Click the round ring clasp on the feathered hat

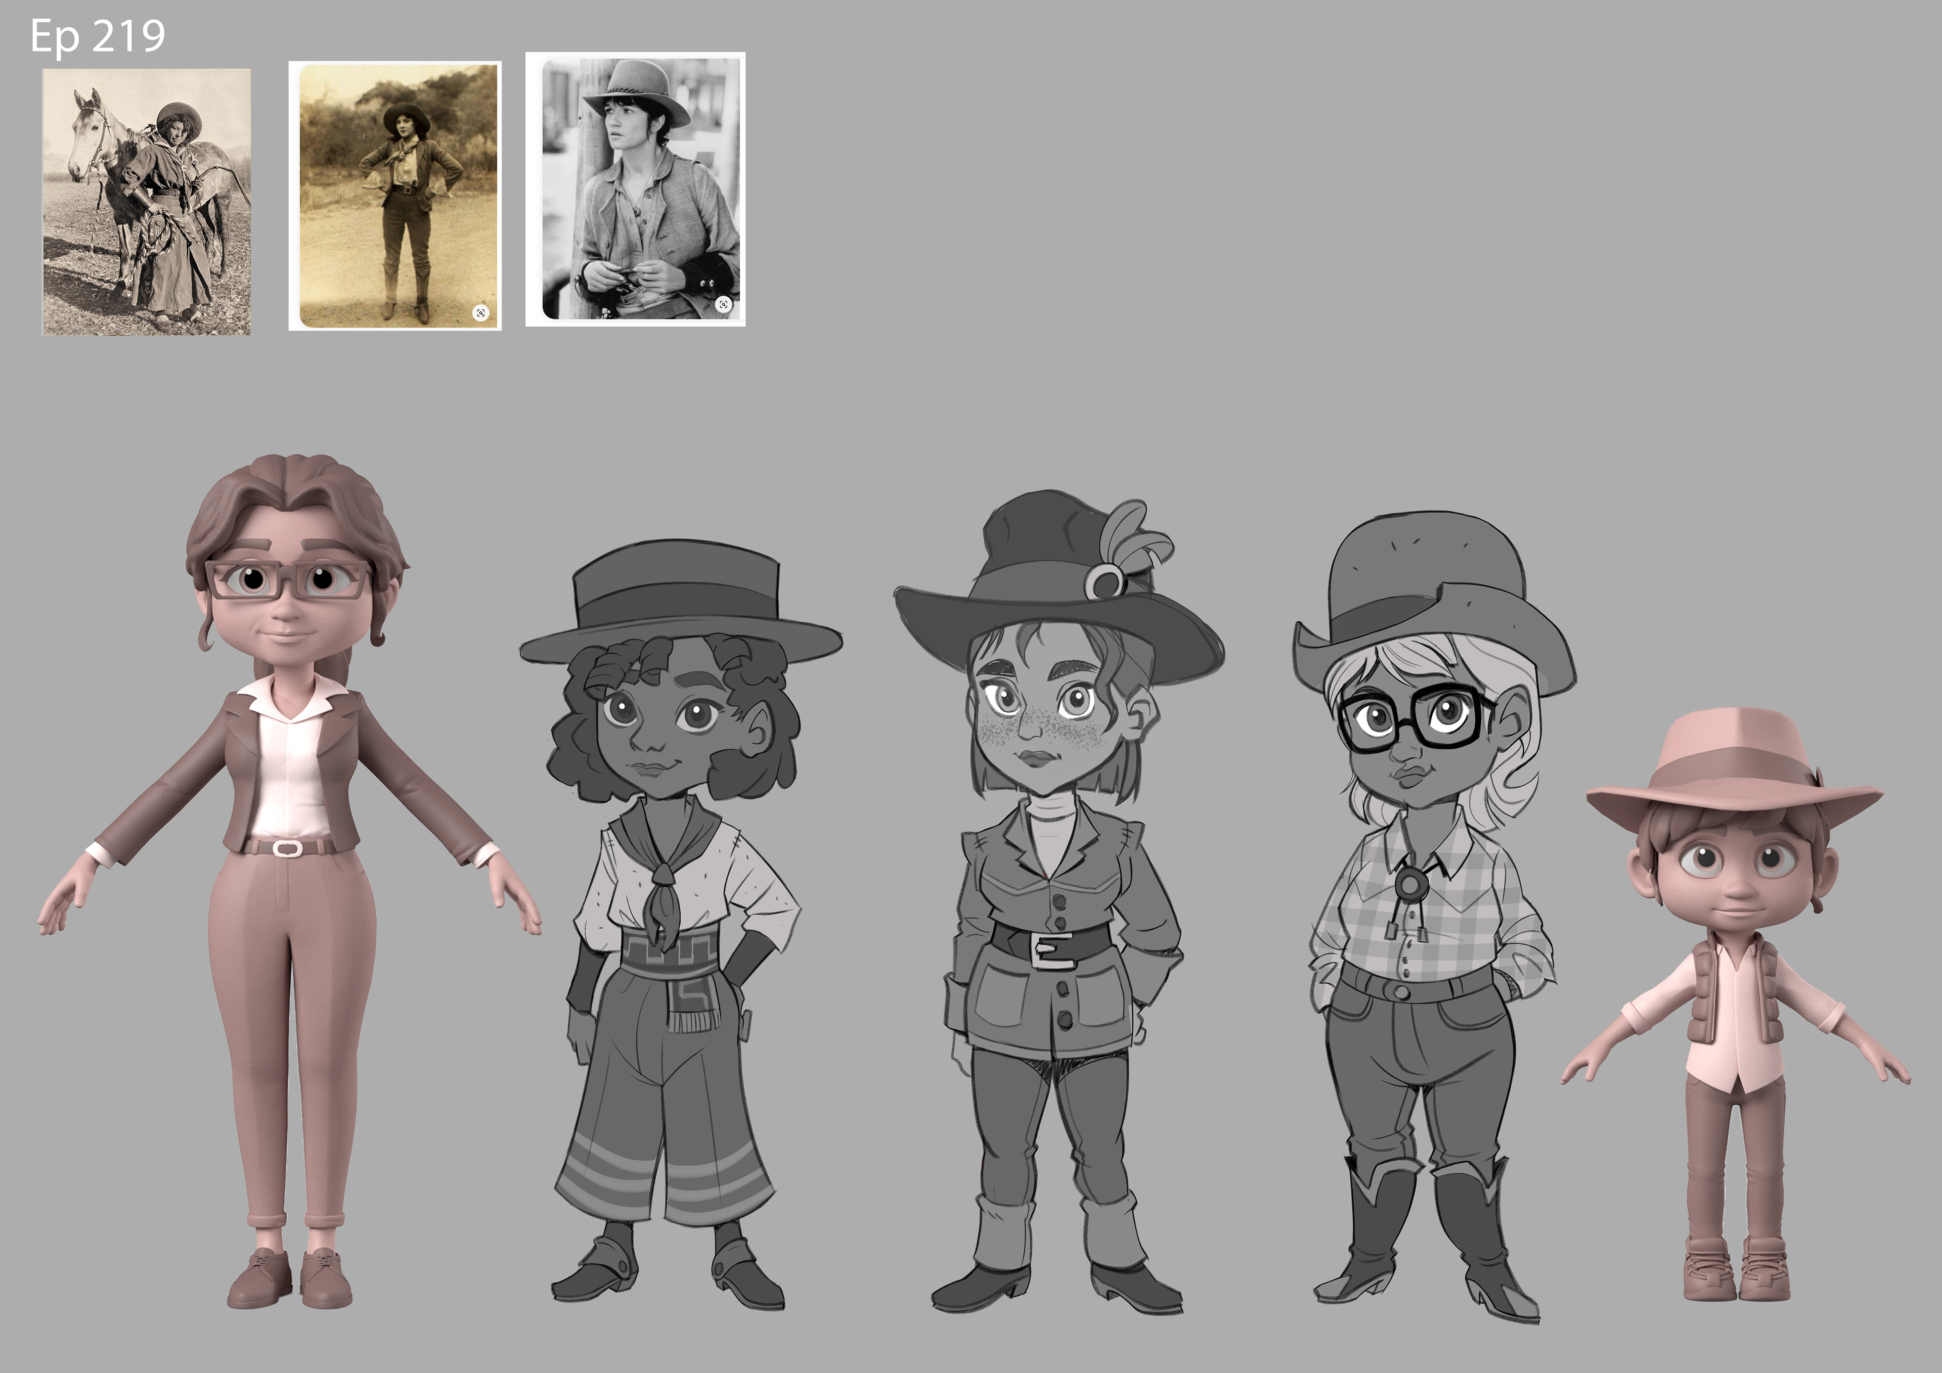1106,582
